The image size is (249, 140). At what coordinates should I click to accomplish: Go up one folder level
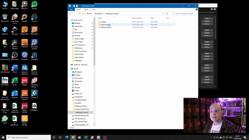click(80, 14)
